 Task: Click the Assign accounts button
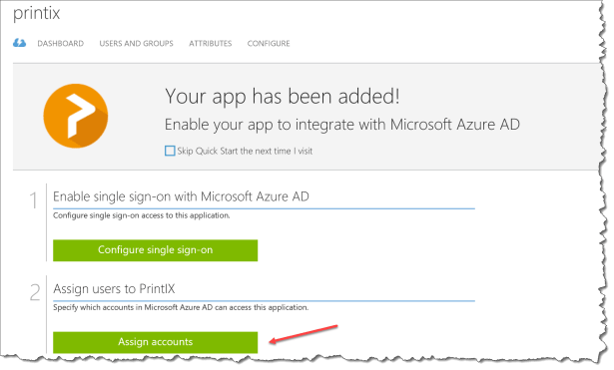click(156, 342)
